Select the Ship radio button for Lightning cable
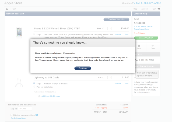Screen dimensions: 172x122 [34, 83]
